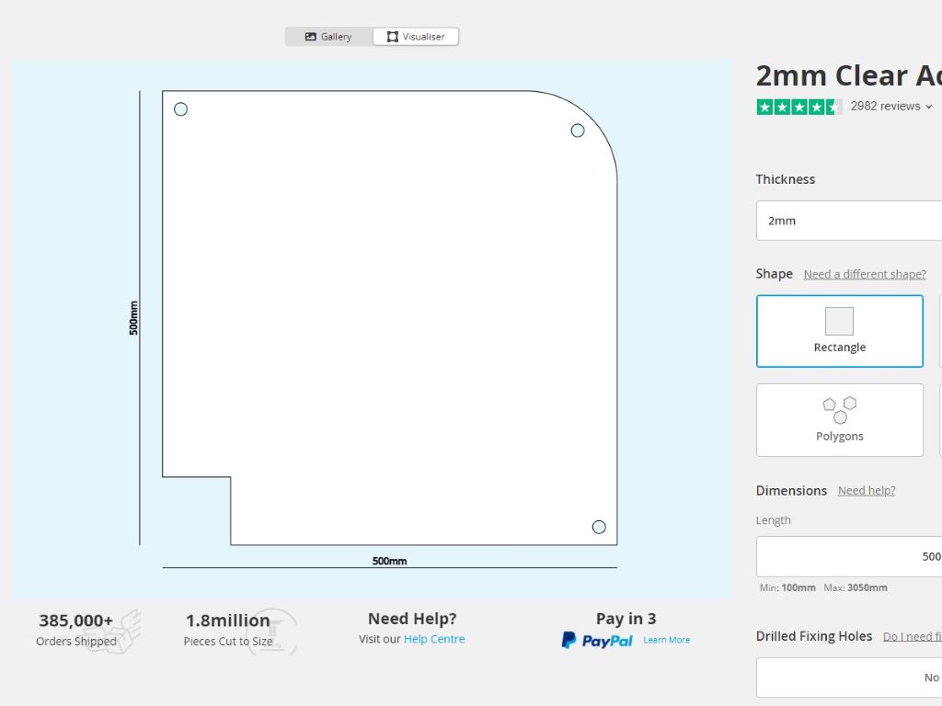The width and height of the screenshot is (942, 706).
Task: Click PayPal's Learn More link
Action: click(x=666, y=640)
